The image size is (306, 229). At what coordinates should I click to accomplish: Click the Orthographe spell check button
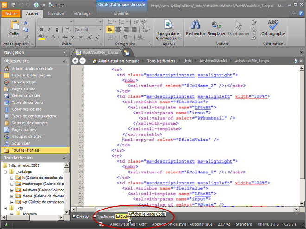tap(273, 29)
